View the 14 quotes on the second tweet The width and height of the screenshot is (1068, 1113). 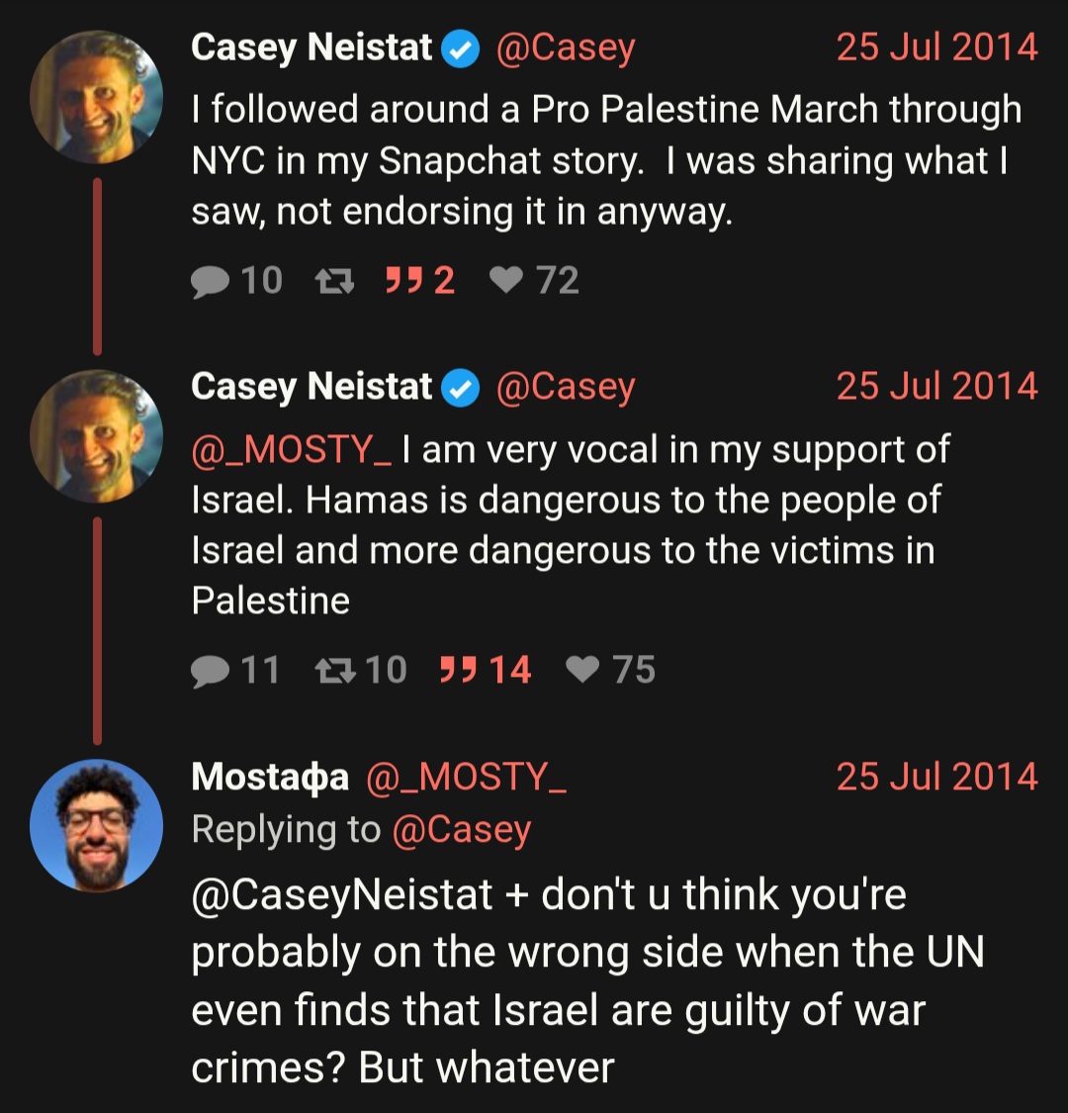[x=486, y=670]
